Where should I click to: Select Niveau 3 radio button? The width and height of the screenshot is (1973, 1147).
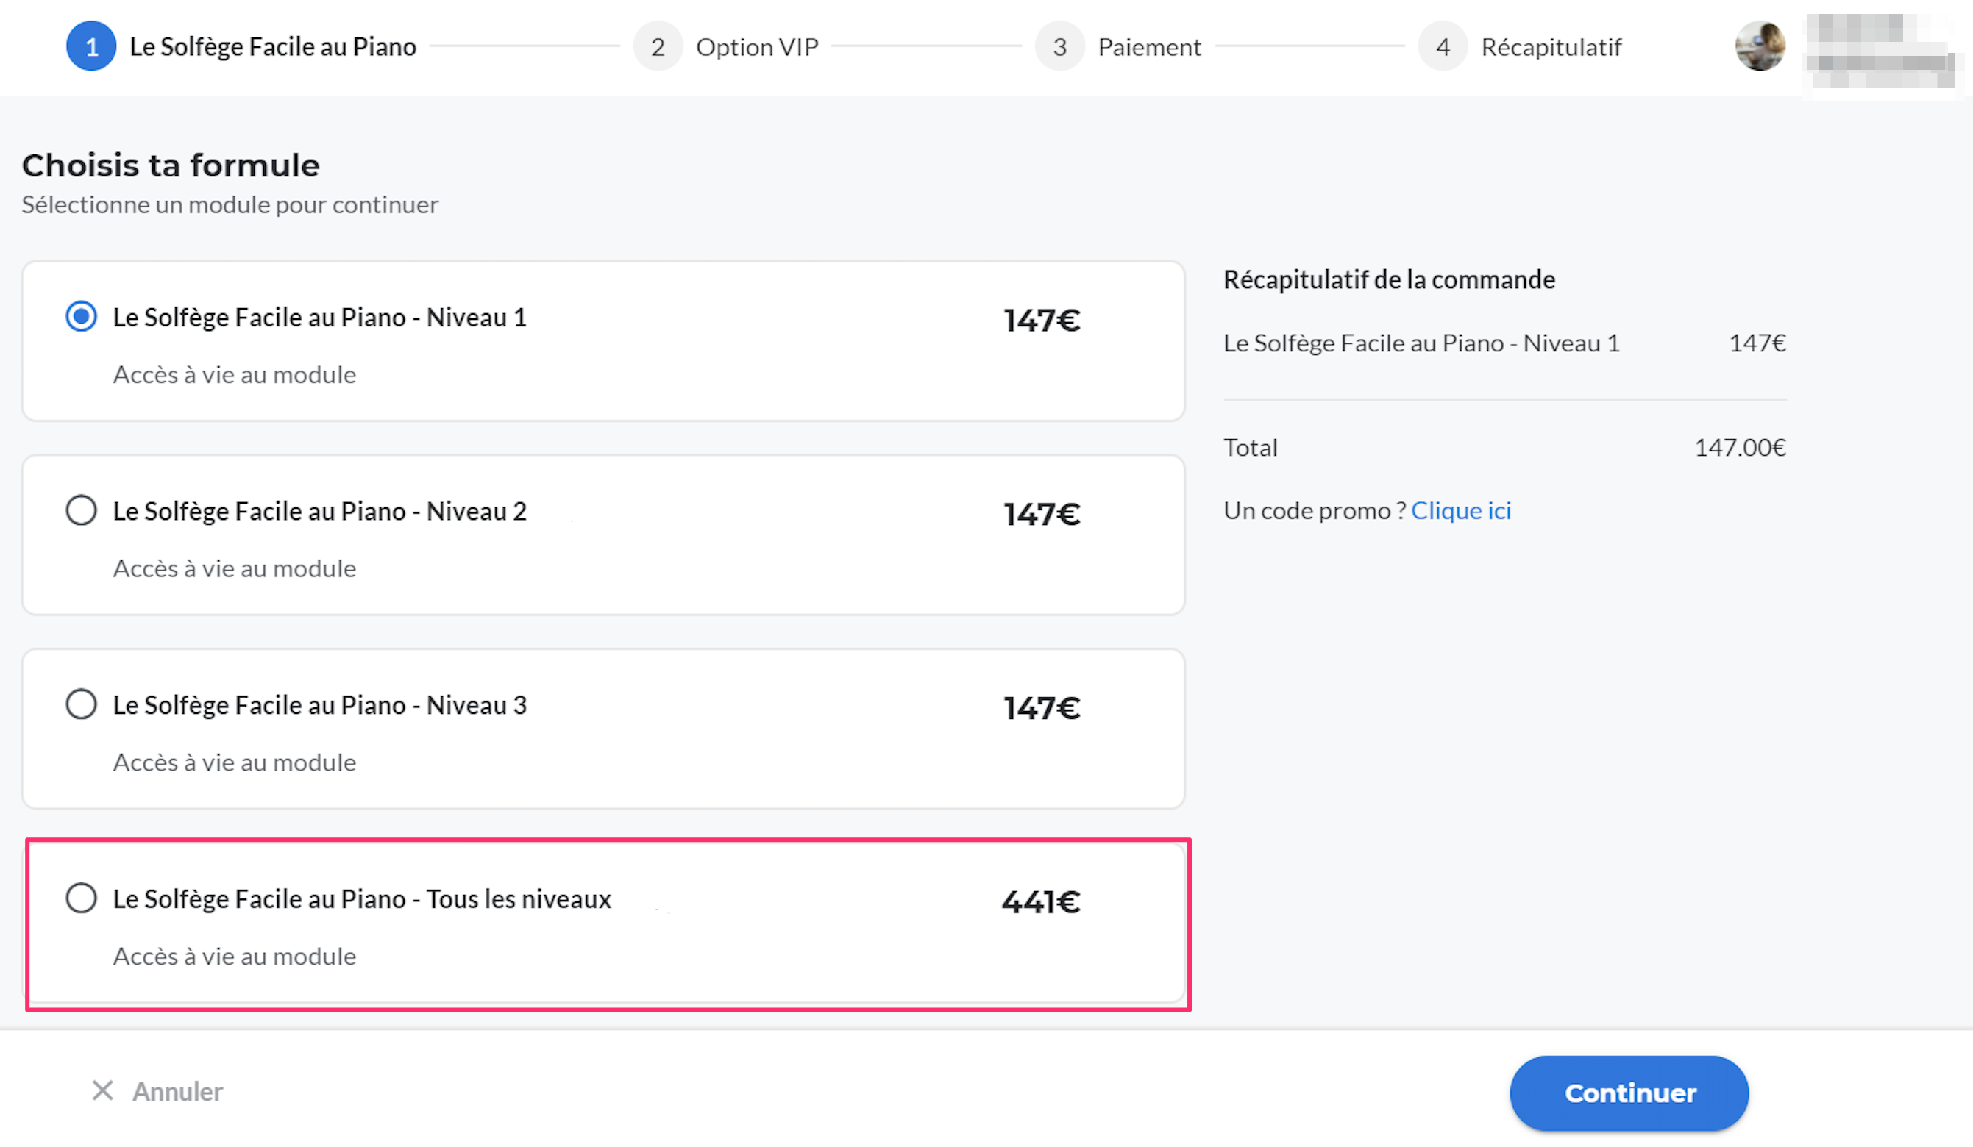point(82,704)
